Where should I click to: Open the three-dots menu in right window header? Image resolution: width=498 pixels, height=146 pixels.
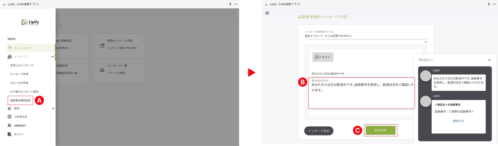pyautogui.click(x=494, y=4)
